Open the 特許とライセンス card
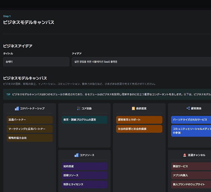Screen dimensions: 211x192 tap(84, 184)
